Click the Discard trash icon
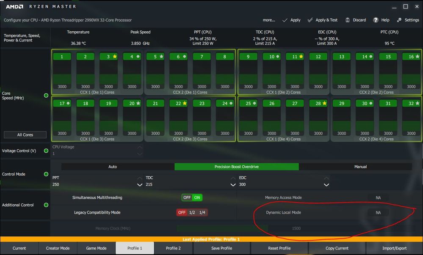 point(348,20)
